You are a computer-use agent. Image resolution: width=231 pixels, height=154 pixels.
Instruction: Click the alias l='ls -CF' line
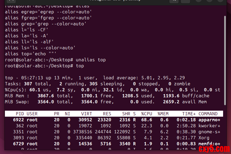[x=26, y=30]
